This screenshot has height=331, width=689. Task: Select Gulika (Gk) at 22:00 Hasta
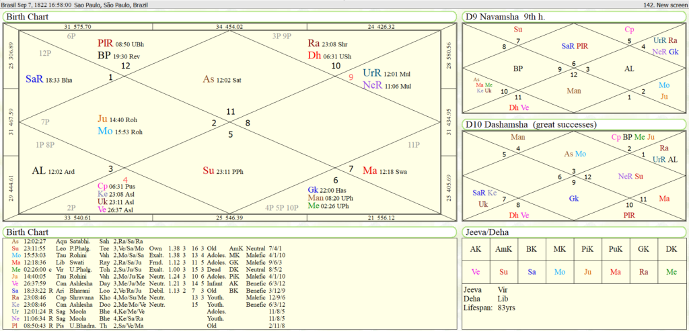tap(314, 190)
